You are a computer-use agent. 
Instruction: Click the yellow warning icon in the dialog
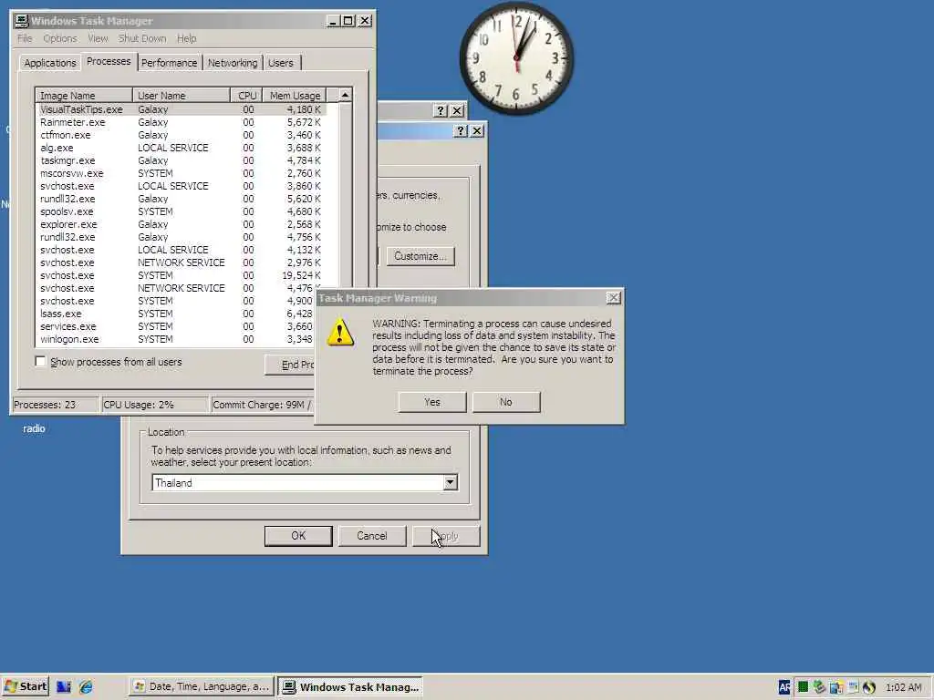pos(340,332)
